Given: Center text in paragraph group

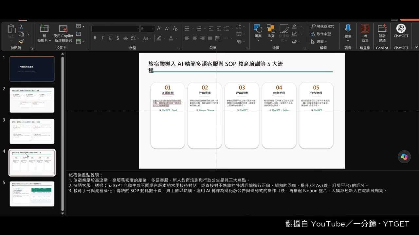Looking at the screenshot, I should 195,38.
